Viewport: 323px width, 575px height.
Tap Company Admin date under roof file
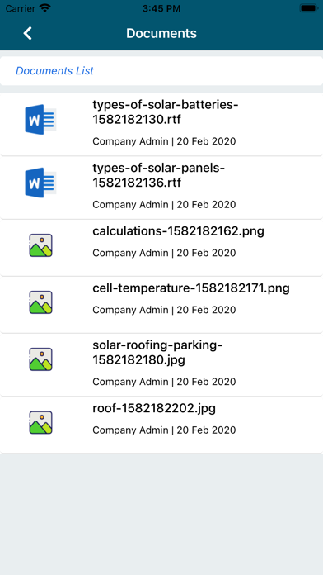pyautogui.click(x=164, y=430)
